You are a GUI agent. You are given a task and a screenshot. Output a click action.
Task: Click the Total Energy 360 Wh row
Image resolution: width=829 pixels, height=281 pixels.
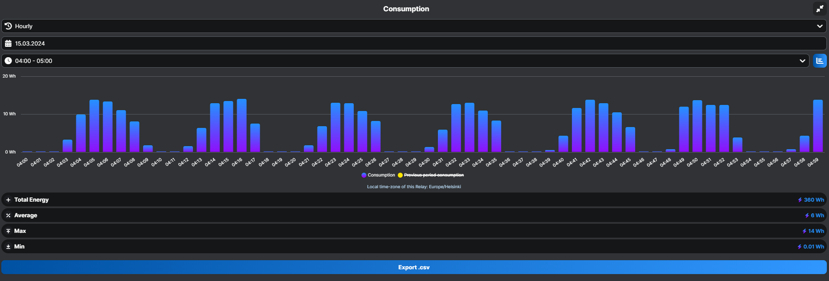[414, 200]
